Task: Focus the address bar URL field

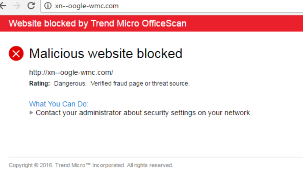Action: point(151,6)
